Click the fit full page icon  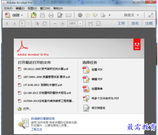98,24
